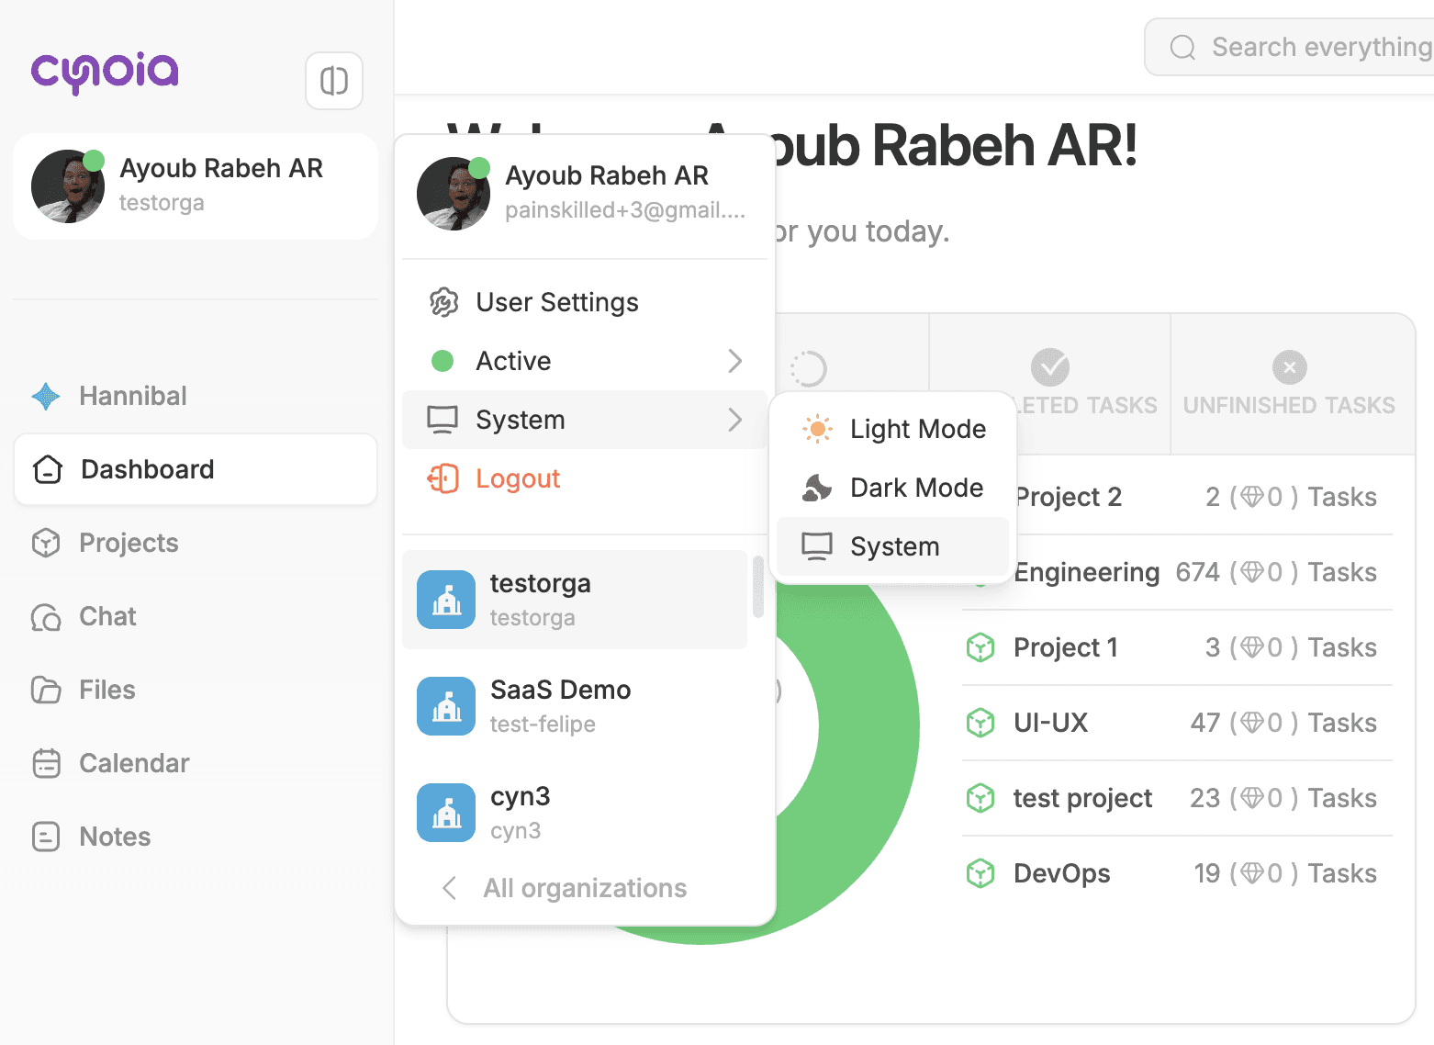
Task: Expand the Active status submenu chevron
Action: coord(734,361)
